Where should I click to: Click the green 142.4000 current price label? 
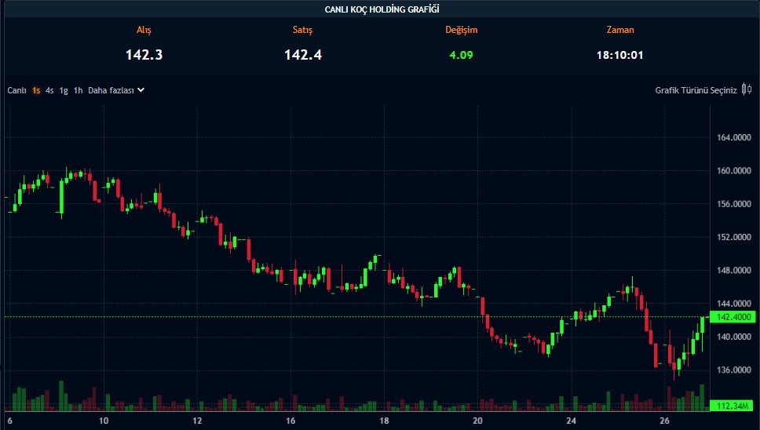[x=732, y=317]
